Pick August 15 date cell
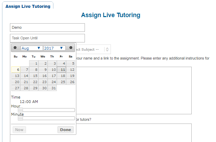Viewport: 216px width, 142px height. click(34, 76)
